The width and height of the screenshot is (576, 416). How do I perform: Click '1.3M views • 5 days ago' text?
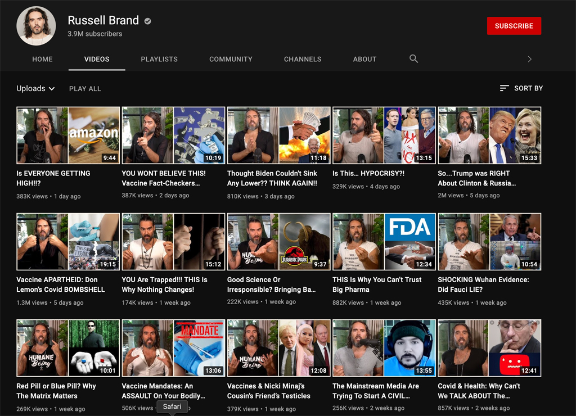click(50, 302)
